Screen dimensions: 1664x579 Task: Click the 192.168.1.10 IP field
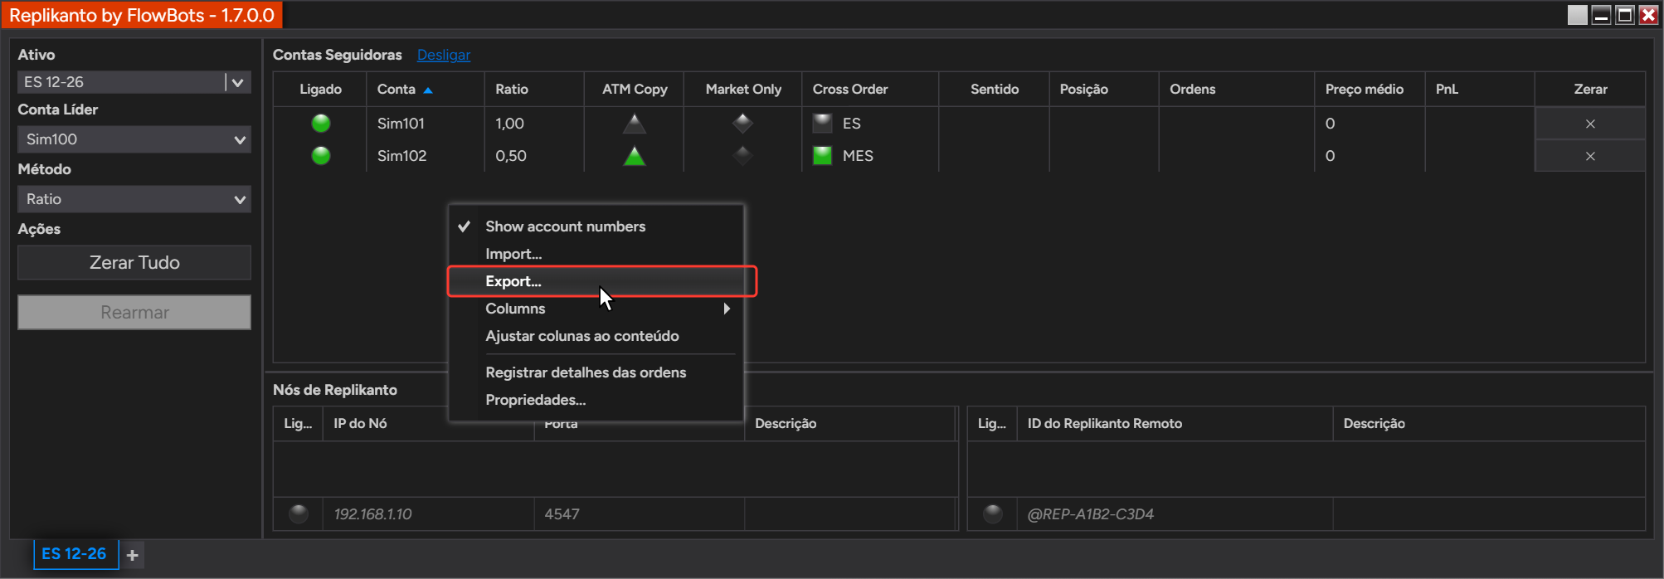[428, 514]
